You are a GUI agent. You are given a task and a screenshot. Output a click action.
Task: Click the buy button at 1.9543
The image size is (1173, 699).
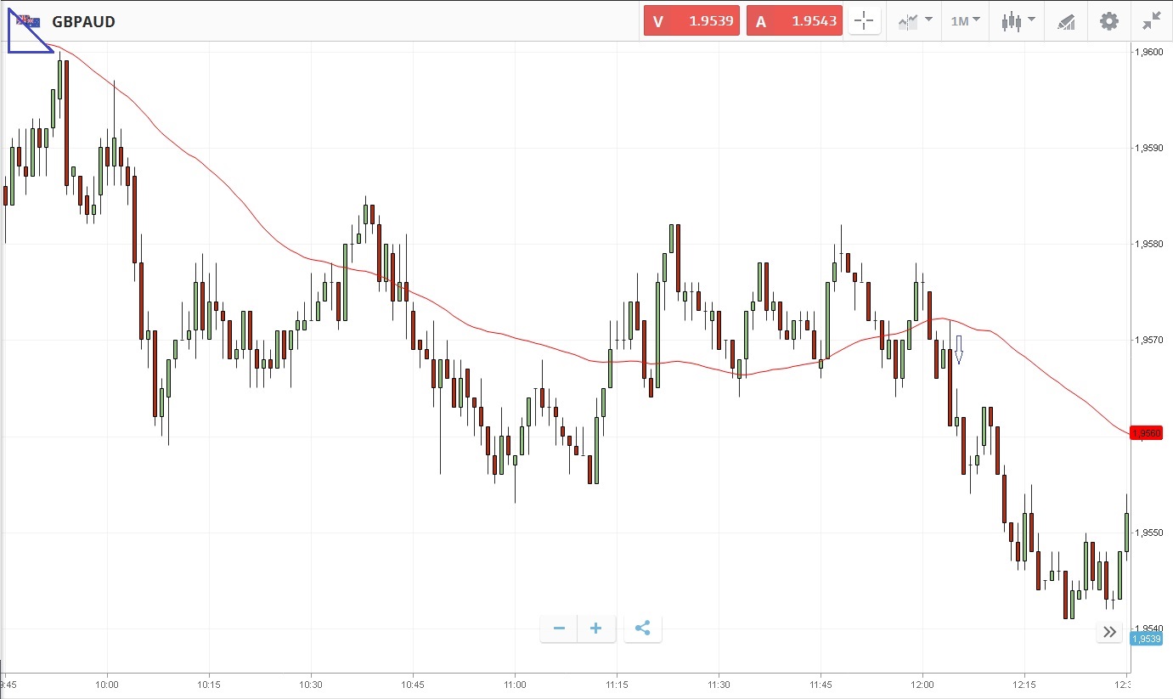794,21
